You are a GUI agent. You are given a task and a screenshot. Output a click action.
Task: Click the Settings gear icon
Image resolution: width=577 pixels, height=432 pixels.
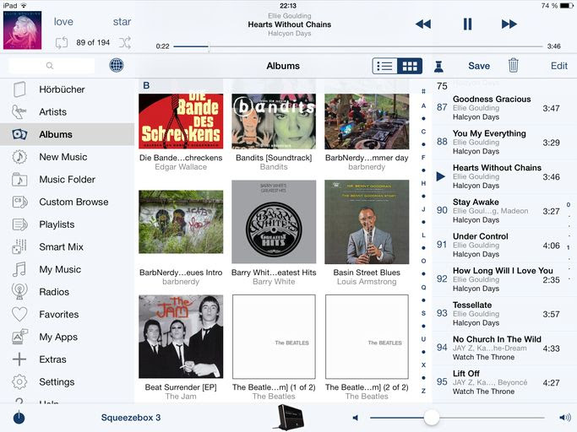click(x=19, y=382)
